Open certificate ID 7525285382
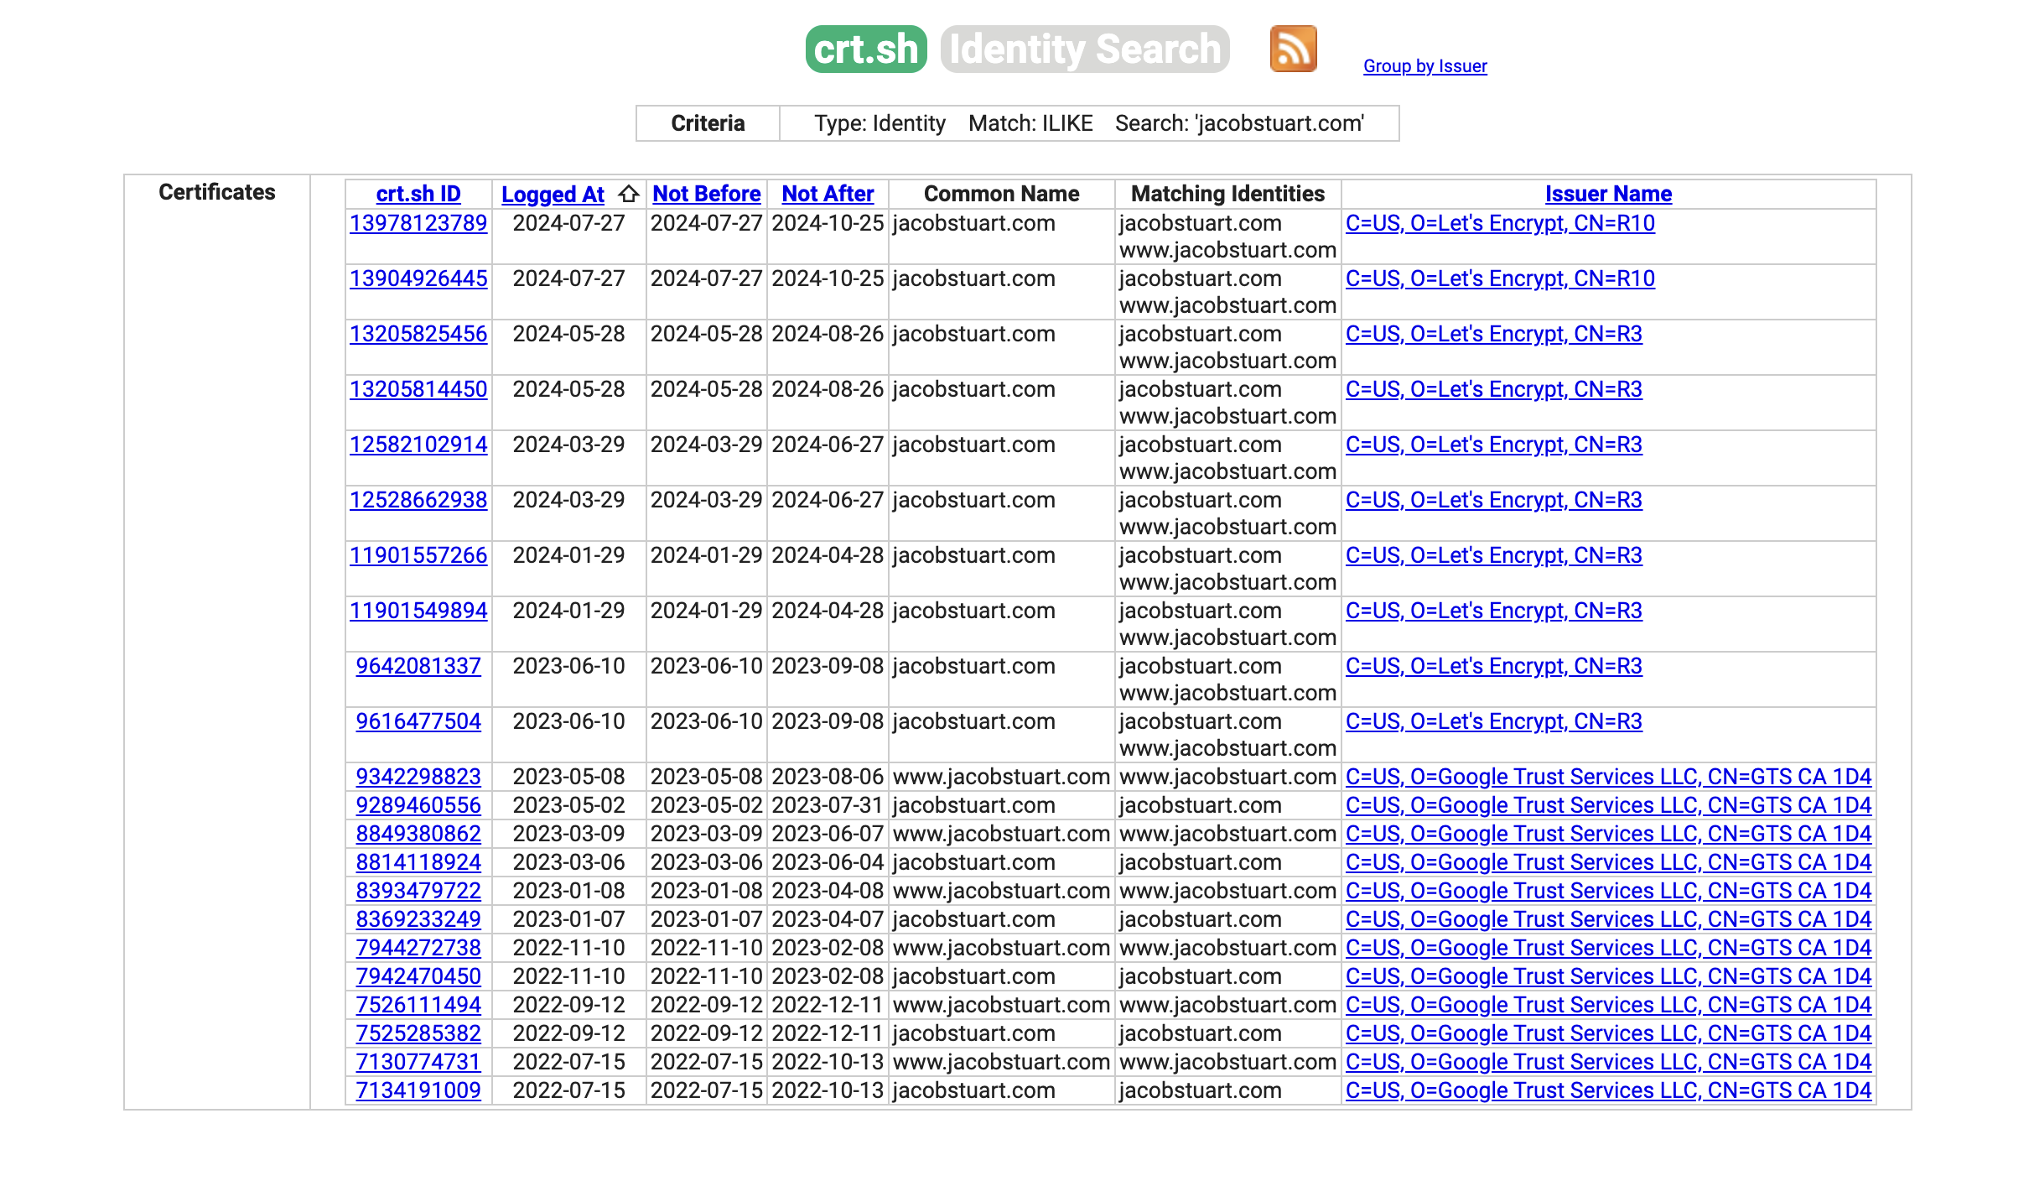The image size is (2029, 1181). coord(418,1033)
